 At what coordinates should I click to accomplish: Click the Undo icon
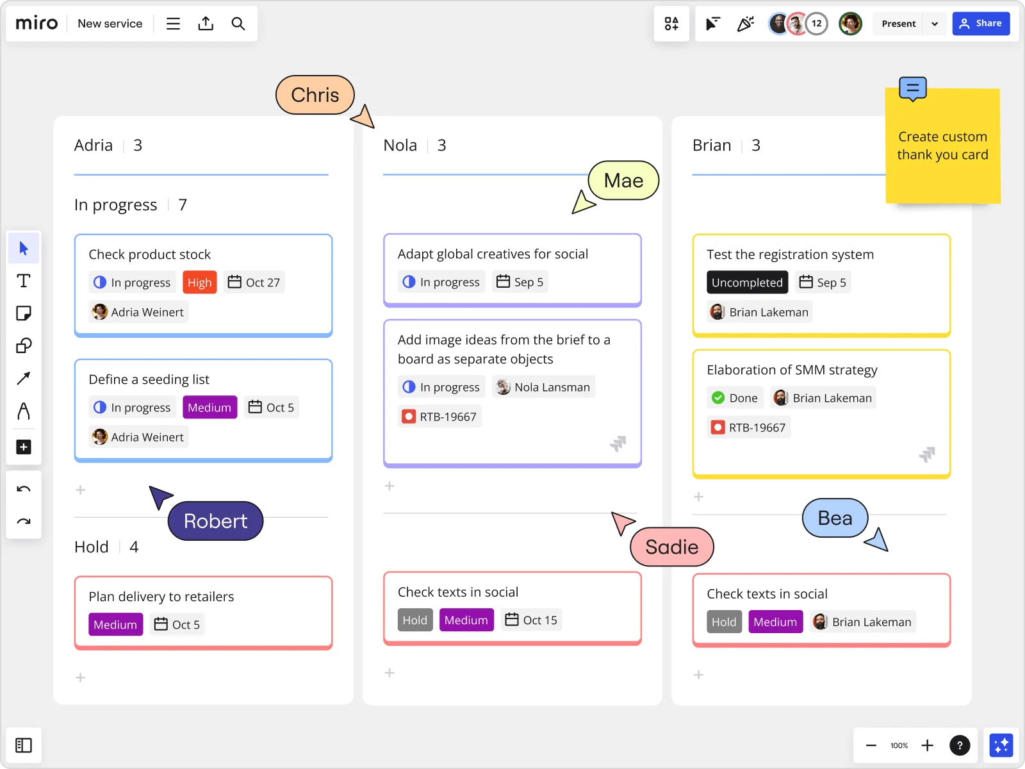(x=24, y=488)
